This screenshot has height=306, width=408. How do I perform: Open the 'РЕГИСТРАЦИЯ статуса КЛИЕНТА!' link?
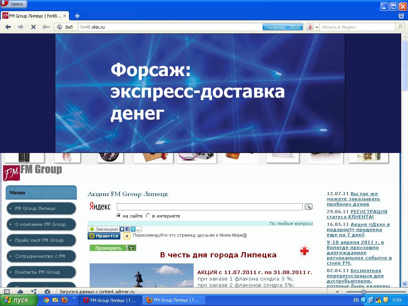(x=357, y=214)
